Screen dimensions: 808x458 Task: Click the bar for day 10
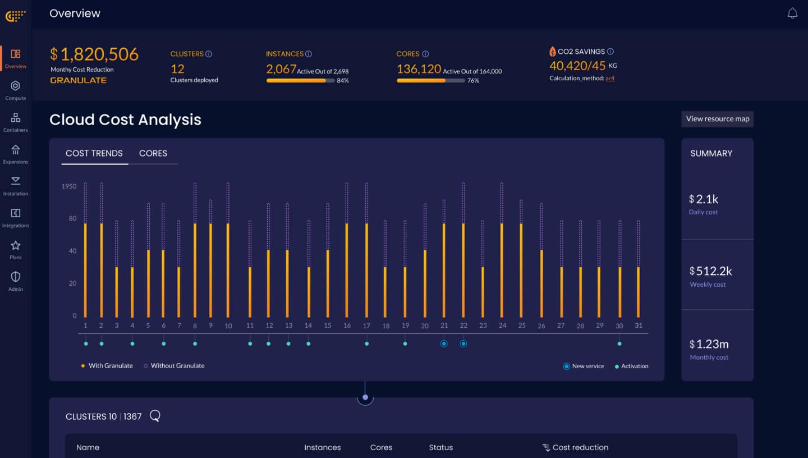[228, 250]
